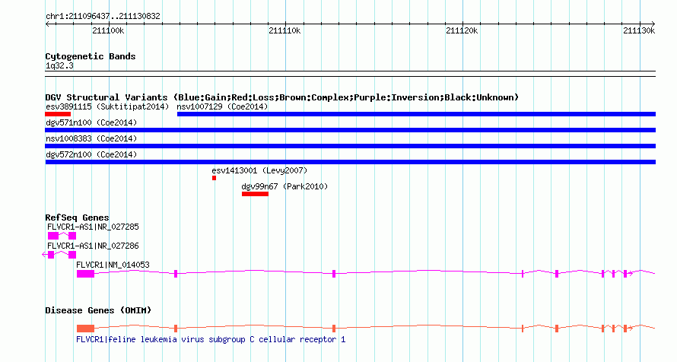Click the 211100k ruler label
The height and width of the screenshot is (362, 677).
tap(108, 30)
